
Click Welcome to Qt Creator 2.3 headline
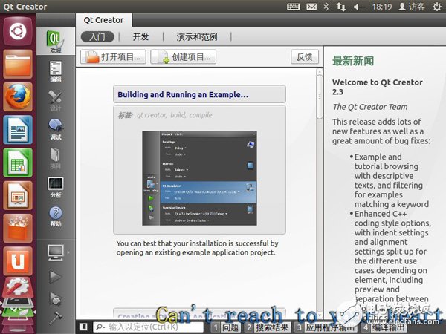(x=377, y=87)
